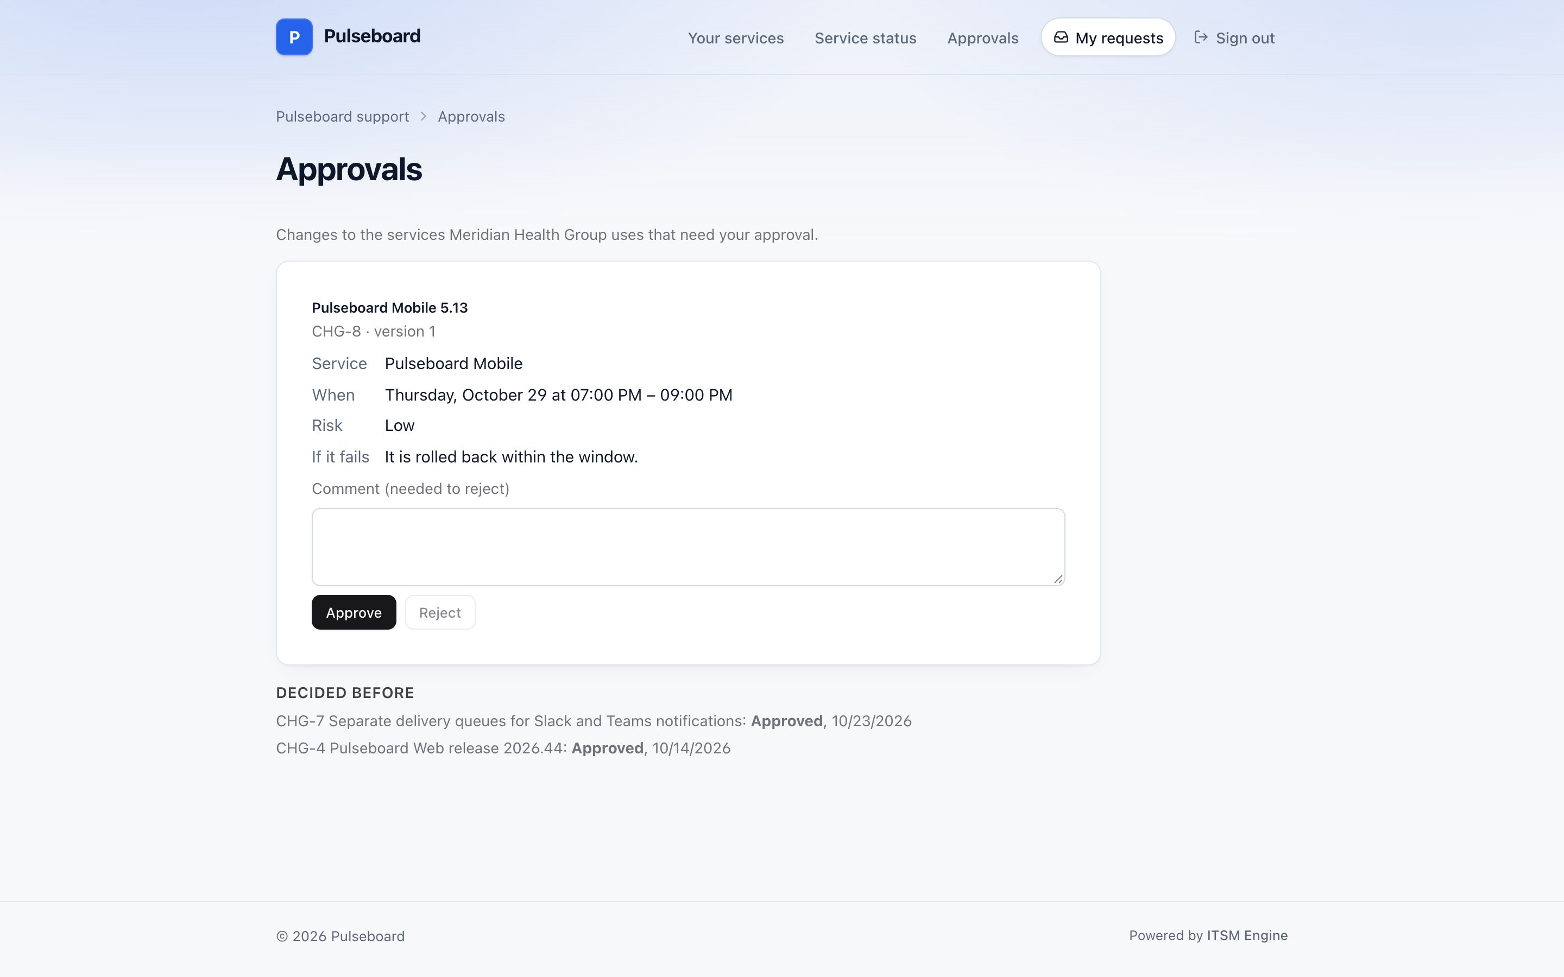Approve the Pulseboard Mobile 5.13 change
The width and height of the screenshot is (1564, 977).
coord(354,612)
